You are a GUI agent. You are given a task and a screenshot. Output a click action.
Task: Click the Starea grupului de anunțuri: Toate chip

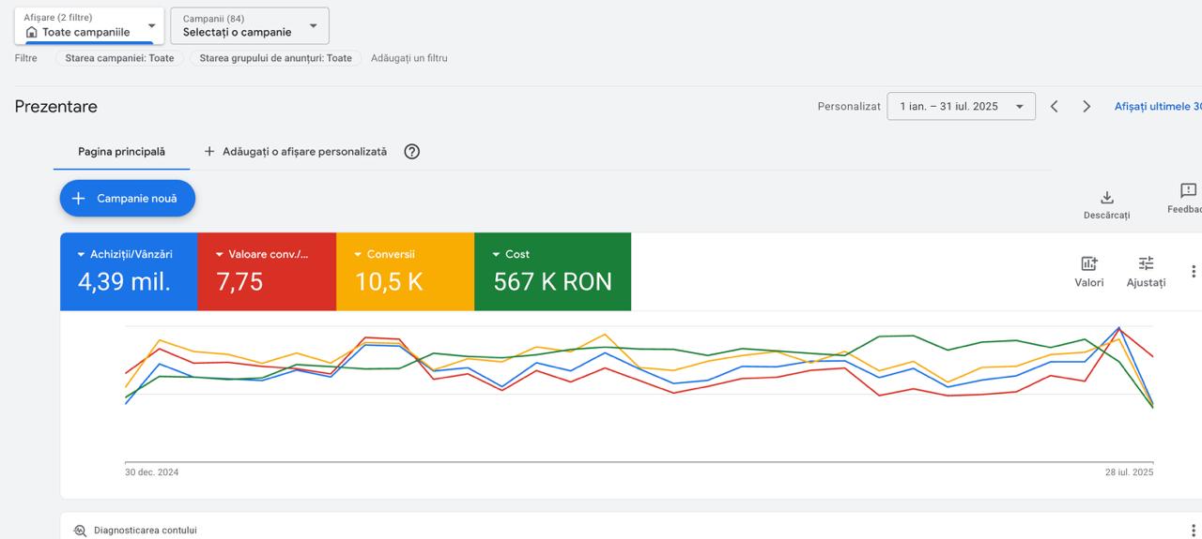[x=276, y=58]
